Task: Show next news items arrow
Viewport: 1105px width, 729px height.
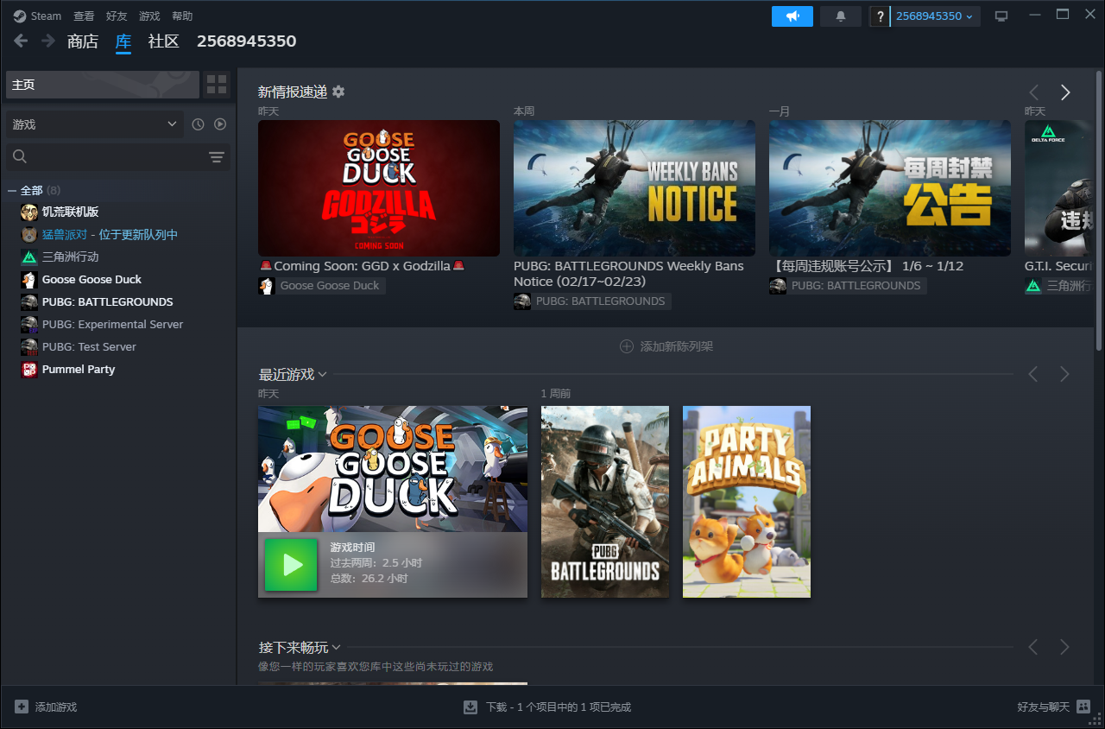Action: [1065, 92]
